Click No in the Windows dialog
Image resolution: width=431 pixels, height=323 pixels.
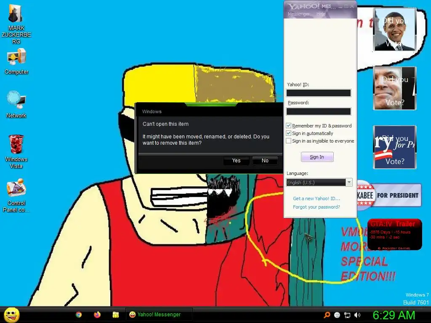(265, 161)
